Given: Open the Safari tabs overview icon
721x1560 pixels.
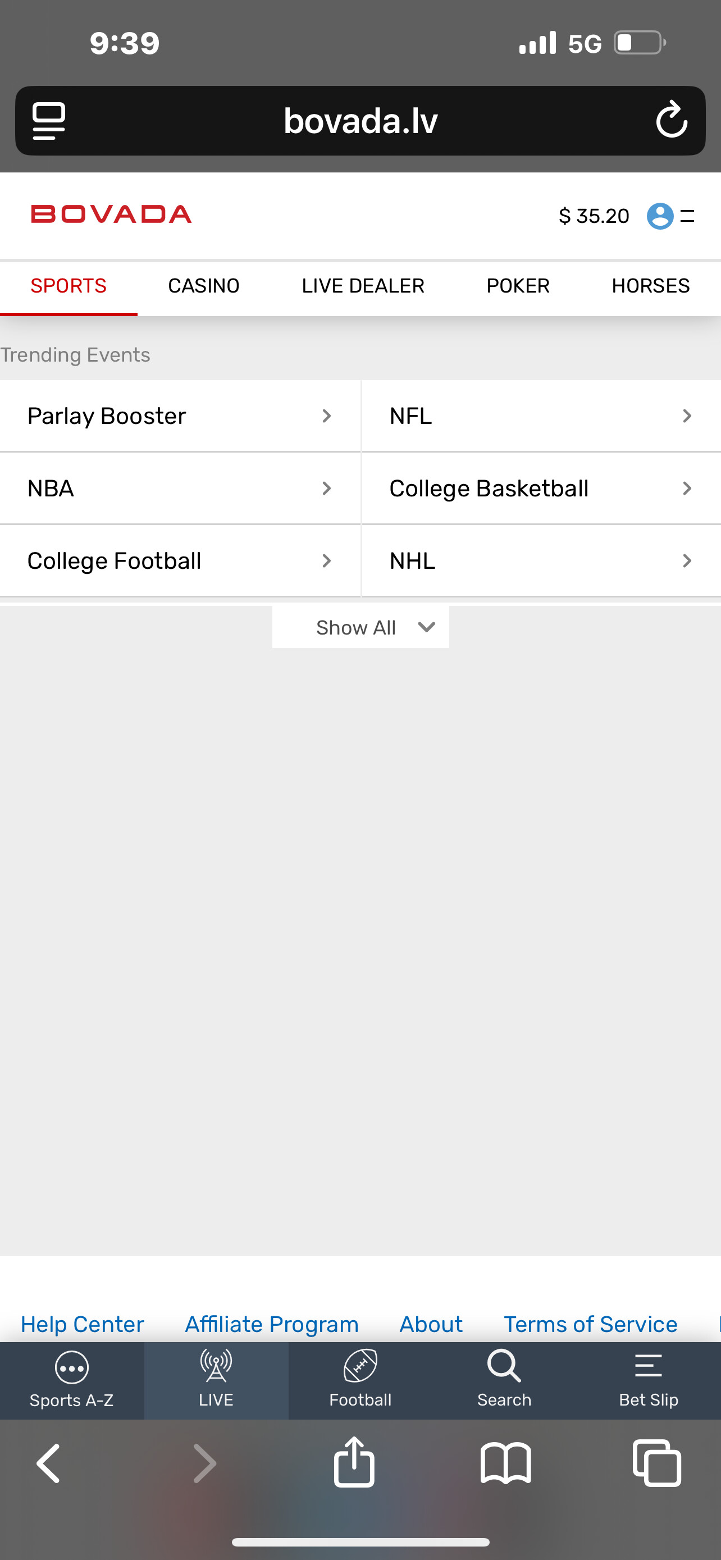Looking at the screenshot, I should pos(657,1462).
